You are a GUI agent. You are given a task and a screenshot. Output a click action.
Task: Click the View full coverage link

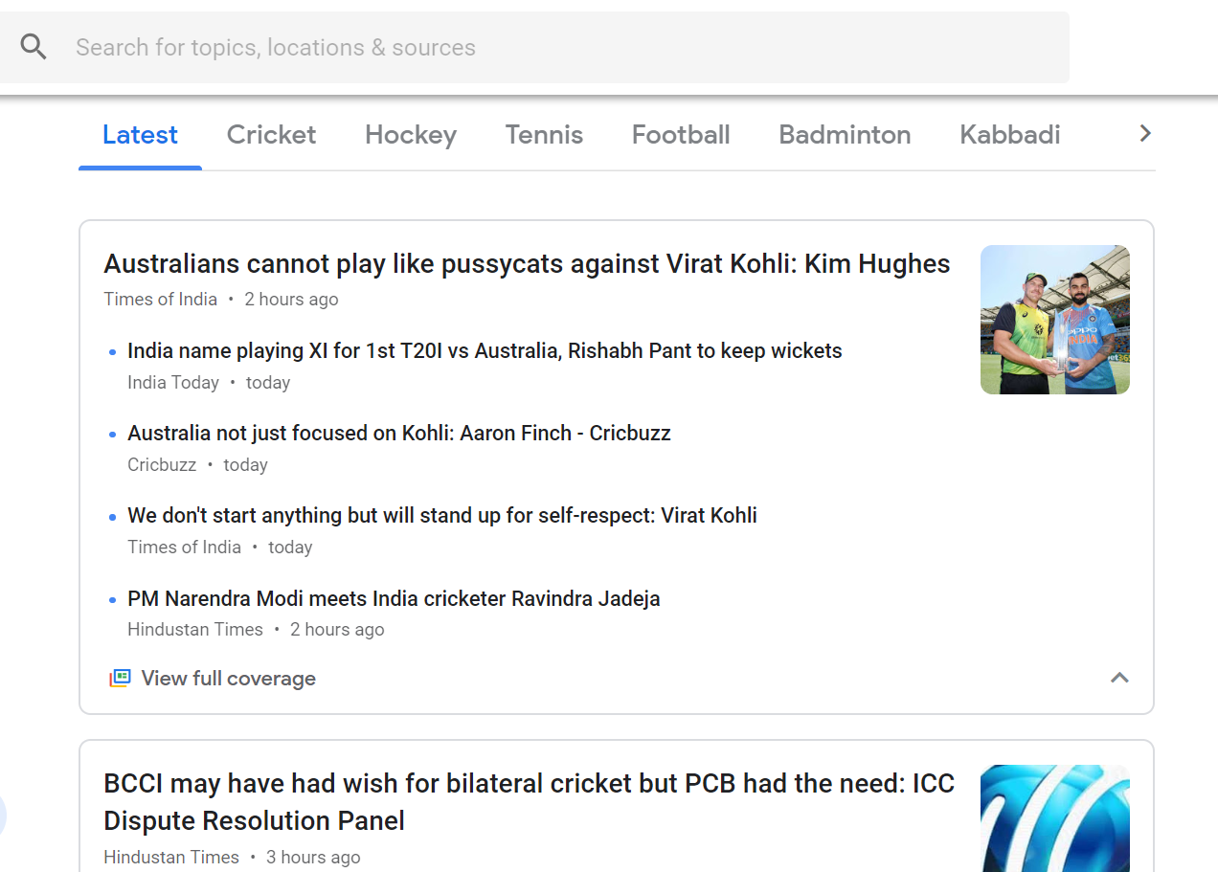pyautogui.click(x=229, y=679)
